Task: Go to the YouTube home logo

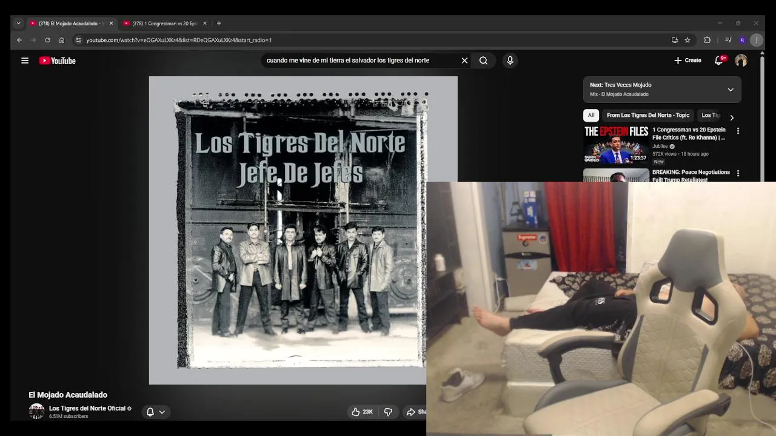Action: 58,61
